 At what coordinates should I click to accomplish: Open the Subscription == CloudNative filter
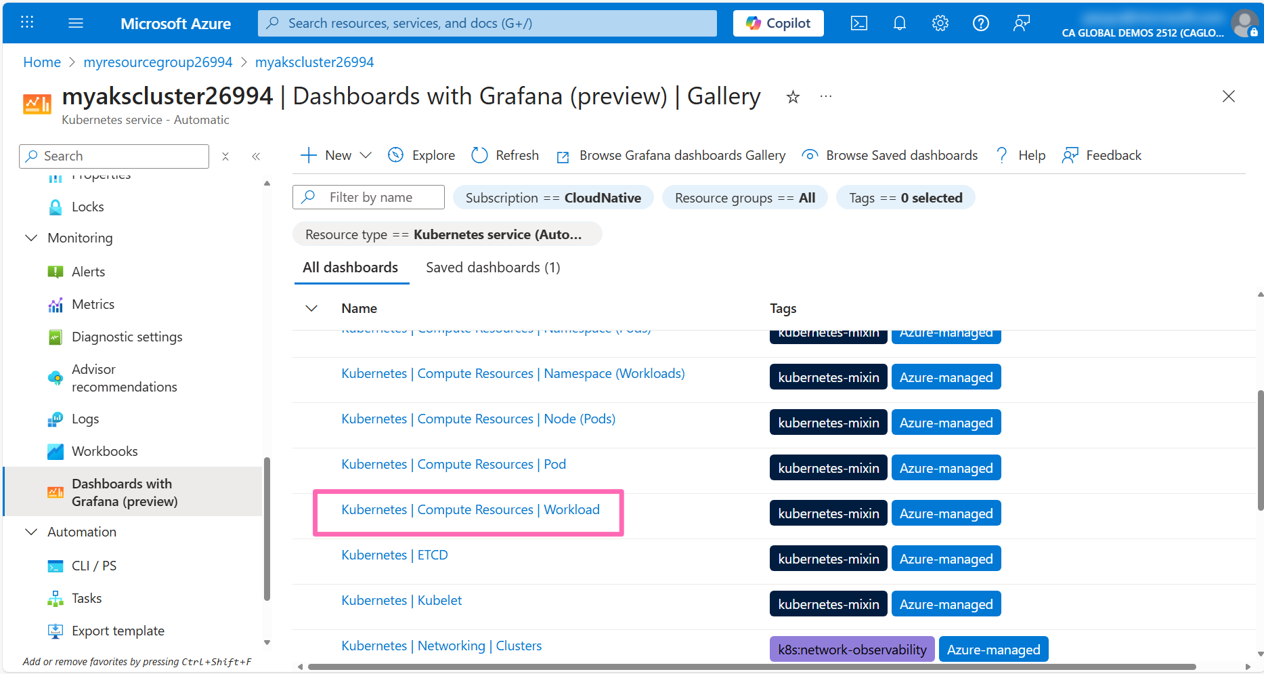[552, 198]
